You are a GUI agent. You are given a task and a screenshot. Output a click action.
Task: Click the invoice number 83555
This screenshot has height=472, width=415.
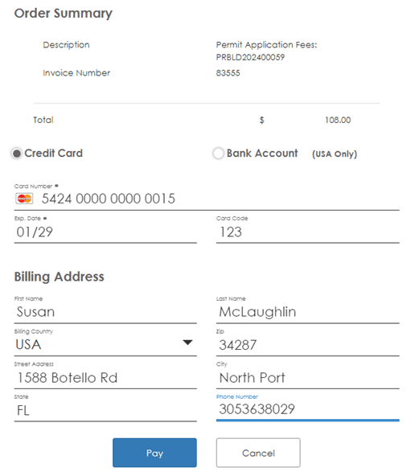coord(228,73)
